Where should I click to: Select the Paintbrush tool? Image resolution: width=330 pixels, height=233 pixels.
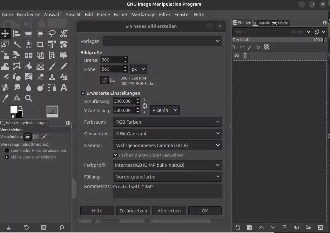[x=52, y=66]
